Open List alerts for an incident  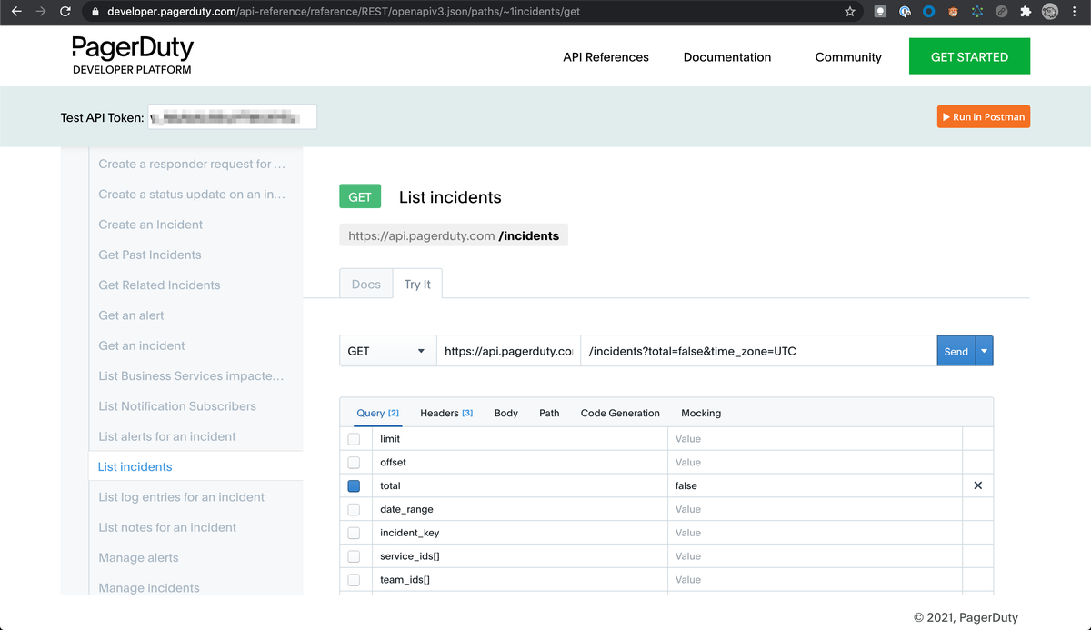167,436
